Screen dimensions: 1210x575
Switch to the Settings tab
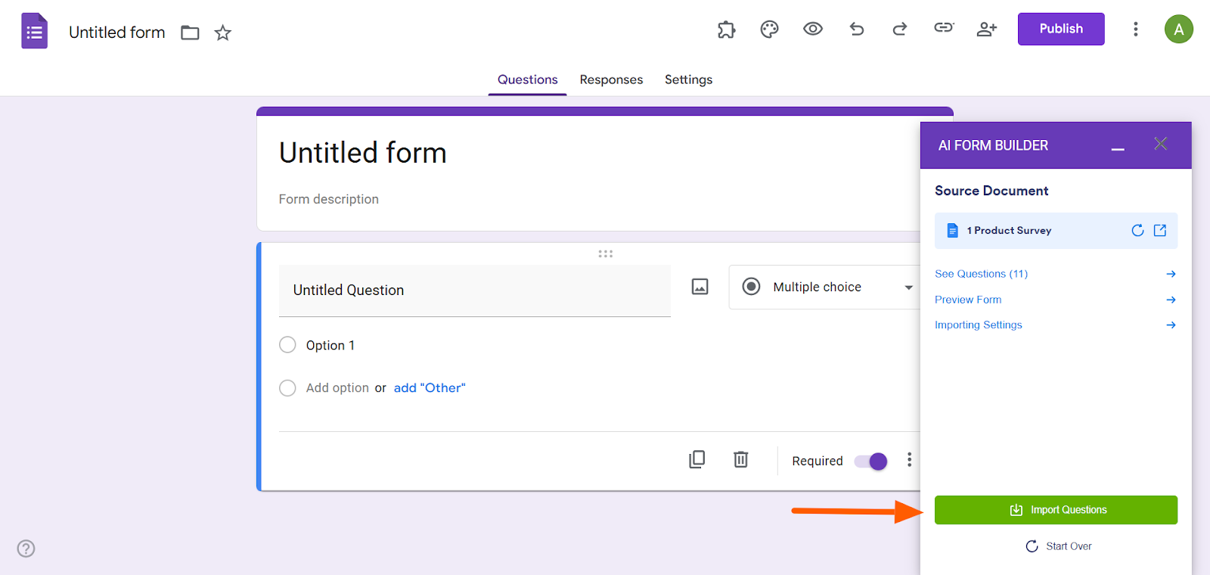pyautogui.click(x=688, y=79)
